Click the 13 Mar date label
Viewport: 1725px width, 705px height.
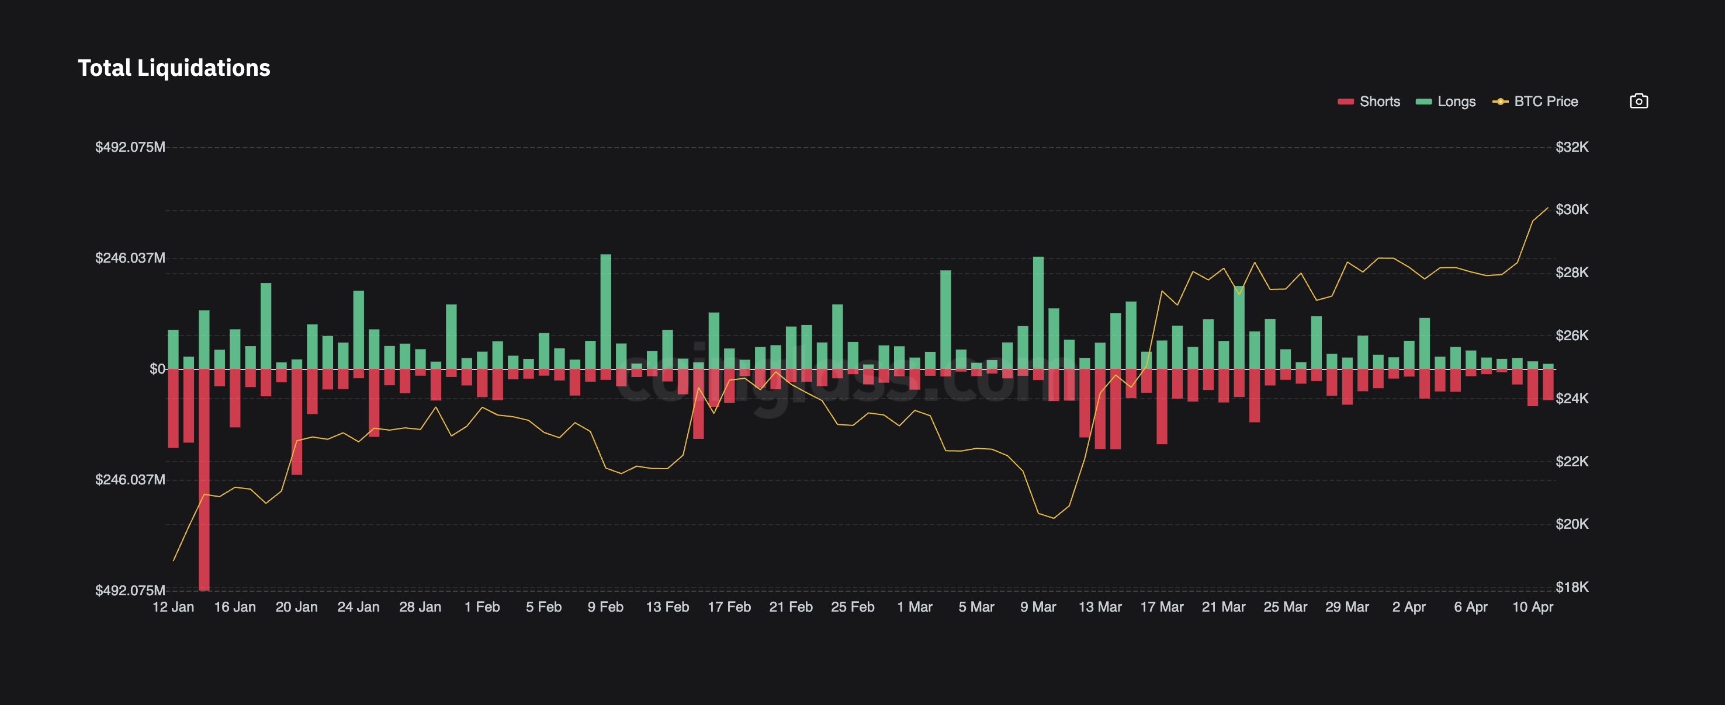coord(1100,607)
